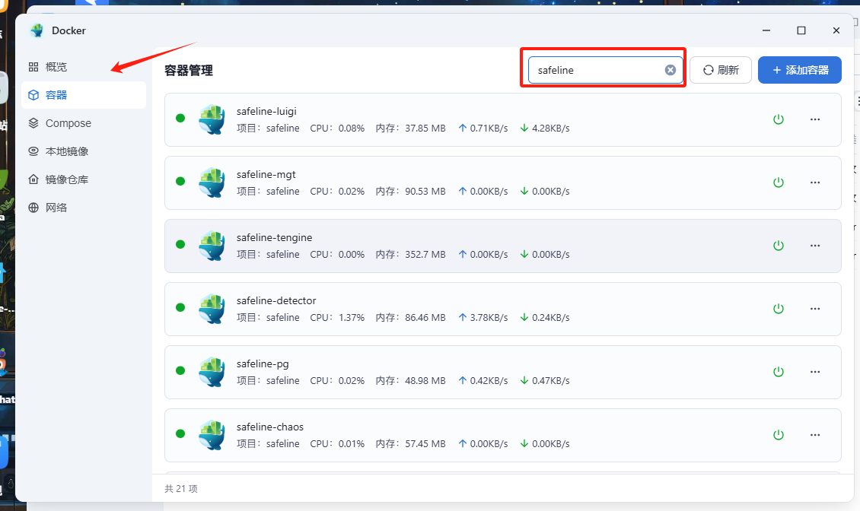The image size is (860, 511).
Task: Refresh the list with 刷新 button
Action: point(721,70)
